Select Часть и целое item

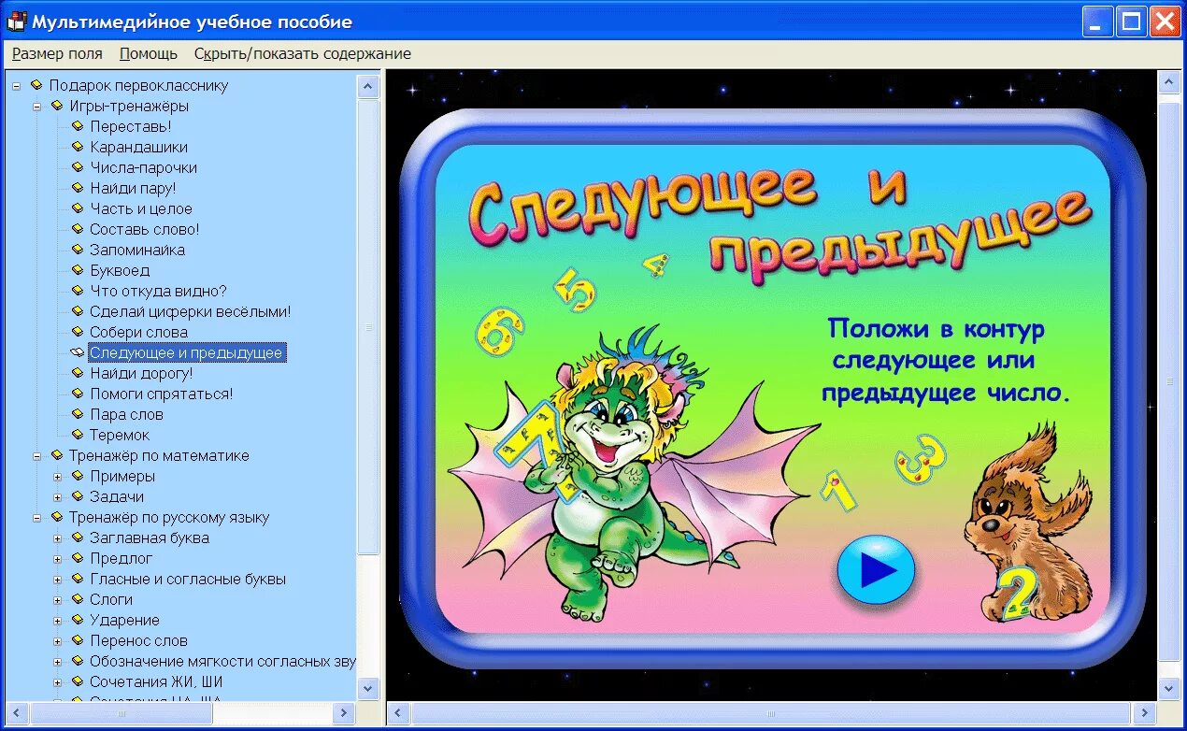pyautogui.click(x=141, y=208)
